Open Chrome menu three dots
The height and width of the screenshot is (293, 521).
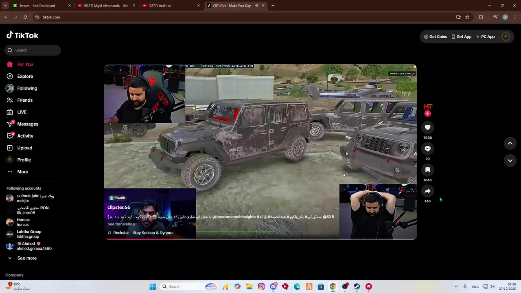(x=515, y=17)
